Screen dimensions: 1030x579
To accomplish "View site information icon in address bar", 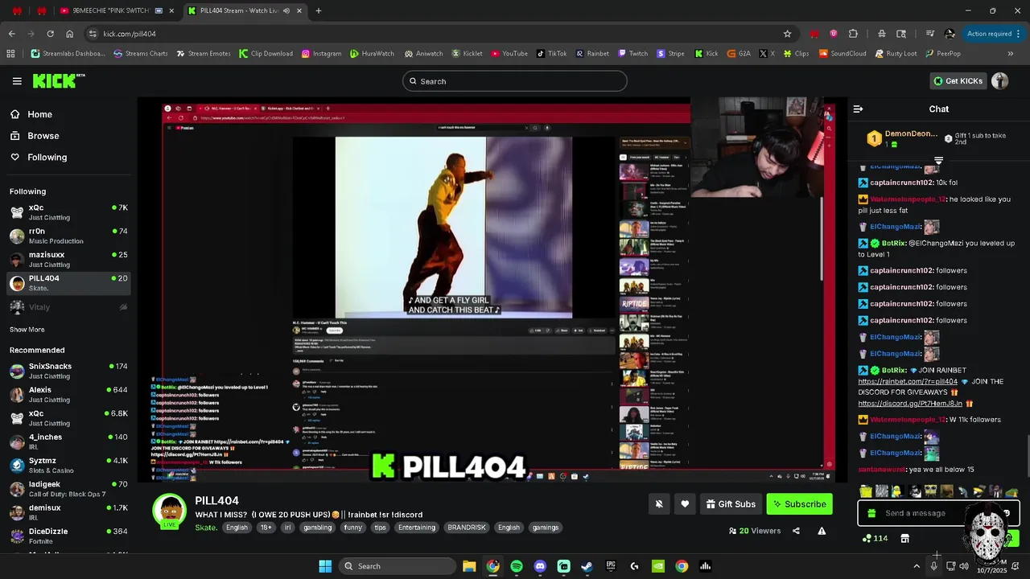I will (x=93, y=34).
